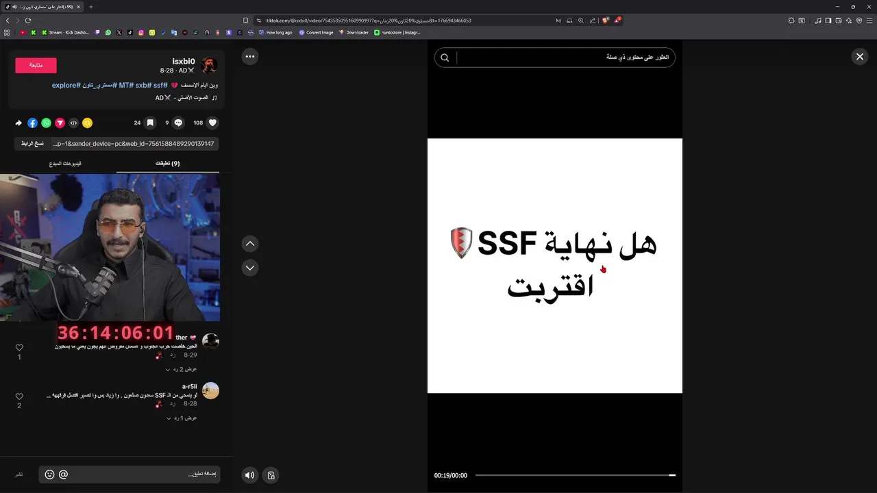Screen dimensions: 877x493
Task: Open 'Stream - Kick Dashb...' bookmark
Action: (65, 32)
